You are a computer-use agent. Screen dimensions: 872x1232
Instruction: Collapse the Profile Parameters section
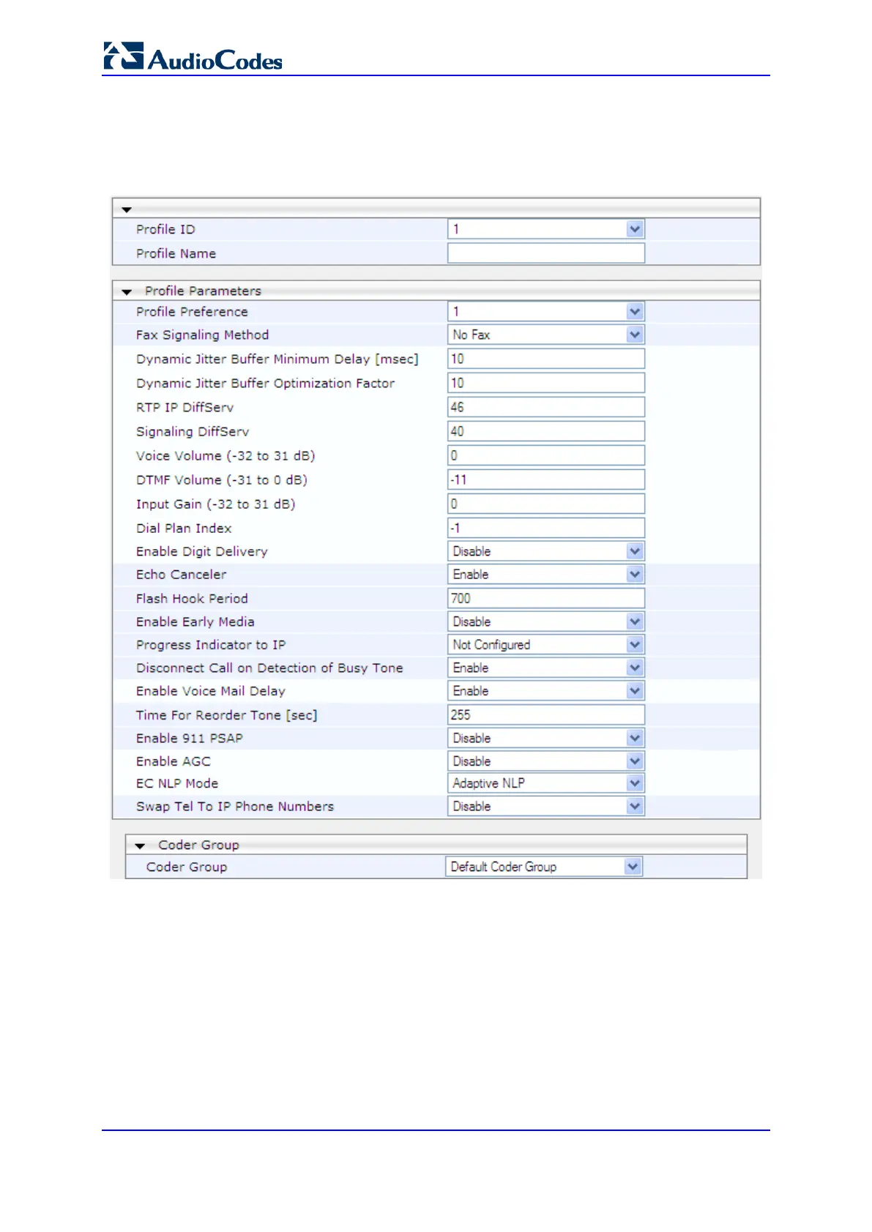[127, 292]
